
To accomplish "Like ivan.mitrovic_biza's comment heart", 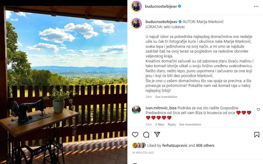I will tap(258, 109).
